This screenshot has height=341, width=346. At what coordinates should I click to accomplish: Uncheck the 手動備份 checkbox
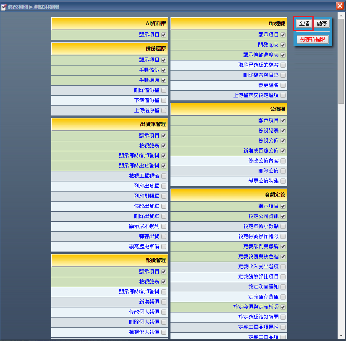164,70
